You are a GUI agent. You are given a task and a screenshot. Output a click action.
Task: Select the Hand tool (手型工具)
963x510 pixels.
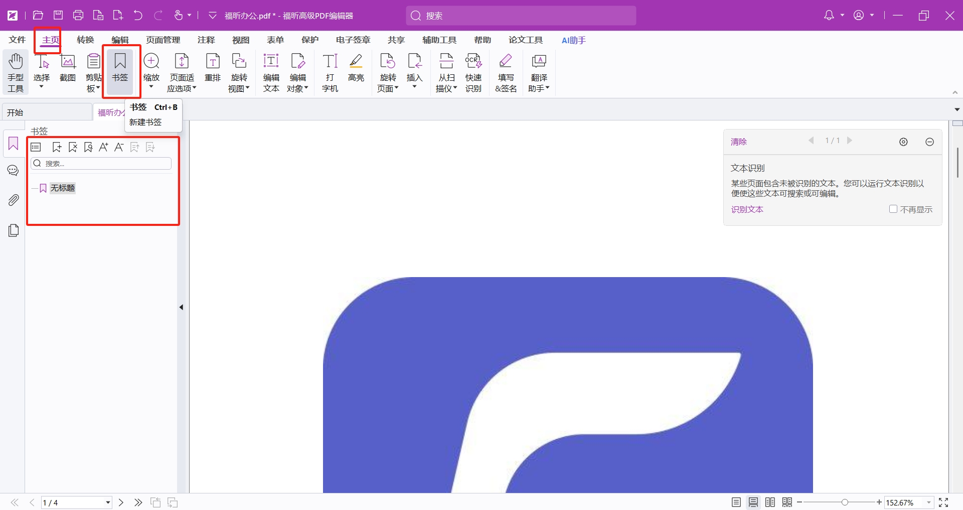pos(16,73)
